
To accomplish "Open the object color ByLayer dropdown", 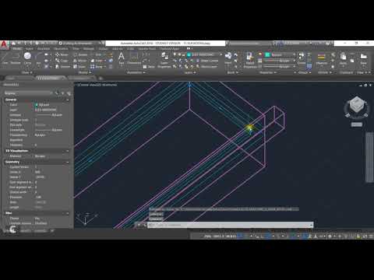I will pyautogui.click(x=280, y=54).
